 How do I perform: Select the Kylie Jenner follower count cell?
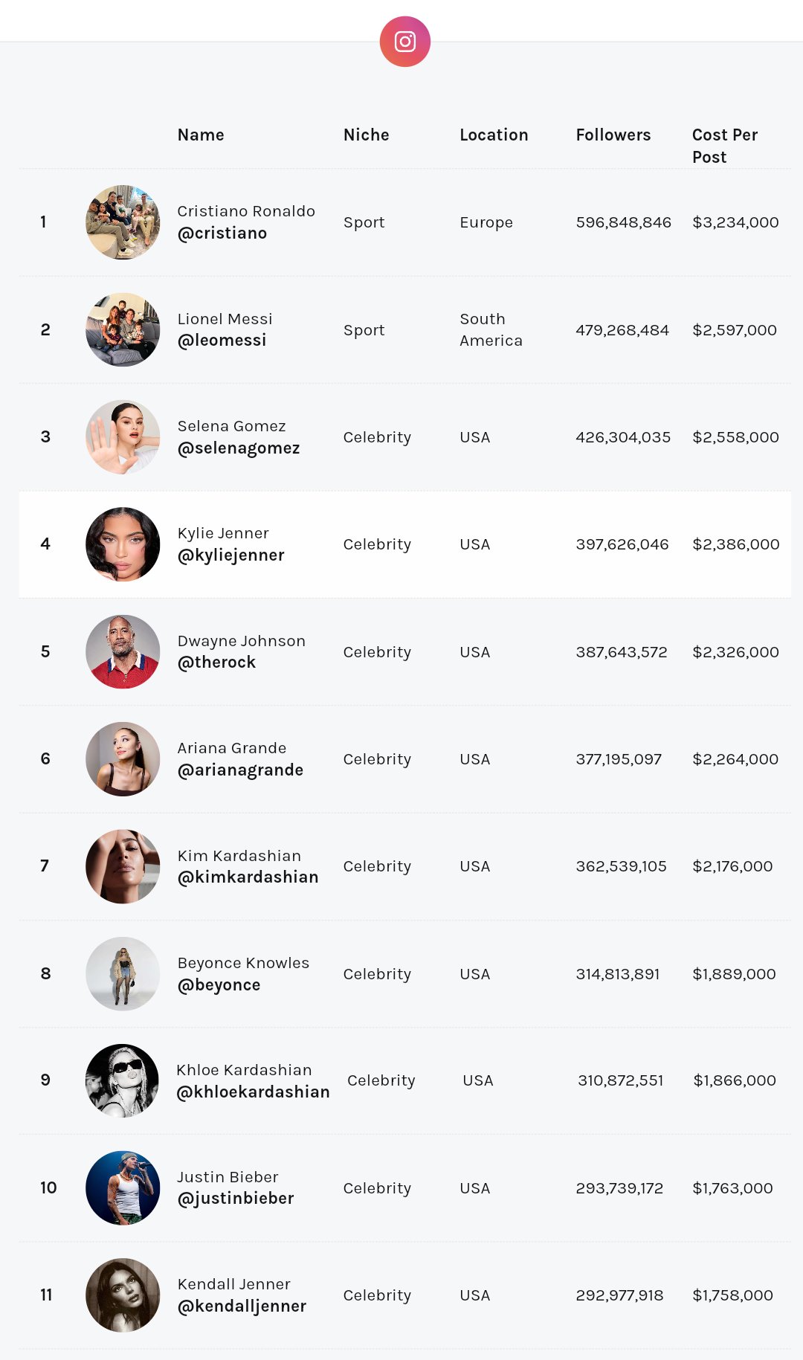[622, 544]
